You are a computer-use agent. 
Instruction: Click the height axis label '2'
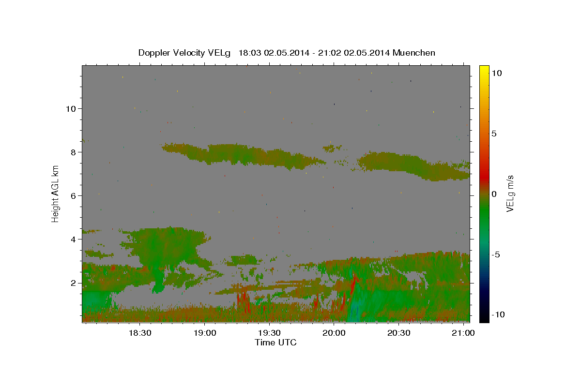(x=72, y=283)
